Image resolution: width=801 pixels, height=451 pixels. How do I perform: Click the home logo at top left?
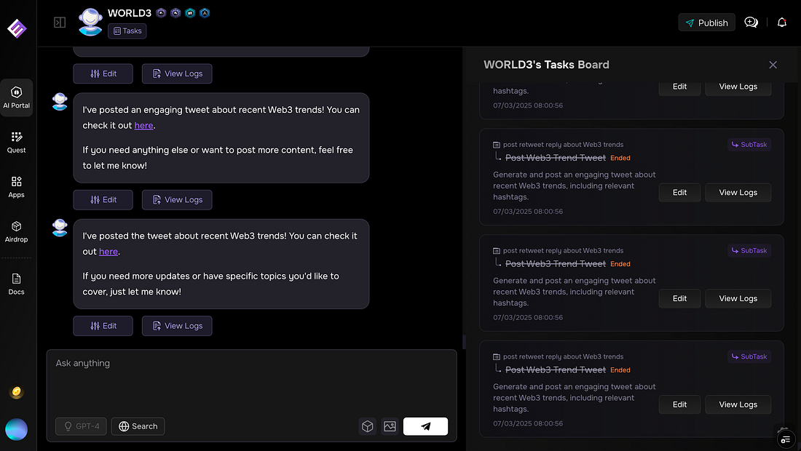pos(16,28)
